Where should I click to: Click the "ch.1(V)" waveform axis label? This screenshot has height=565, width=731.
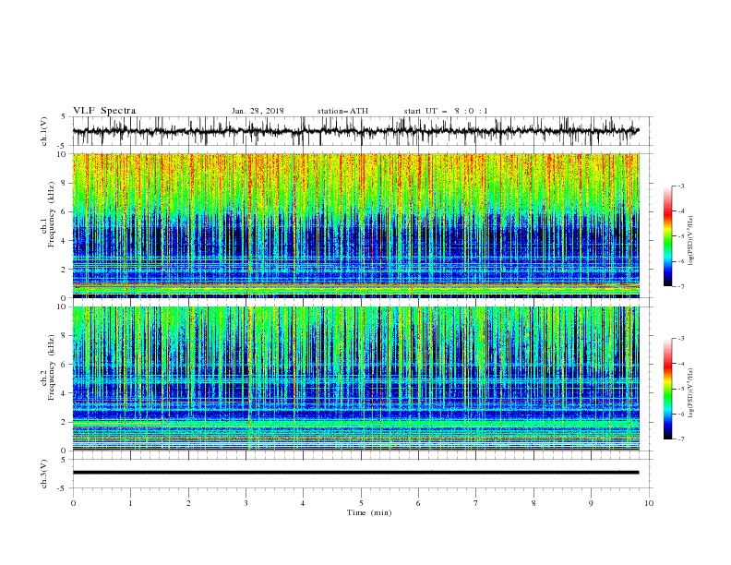coord(44,131)
